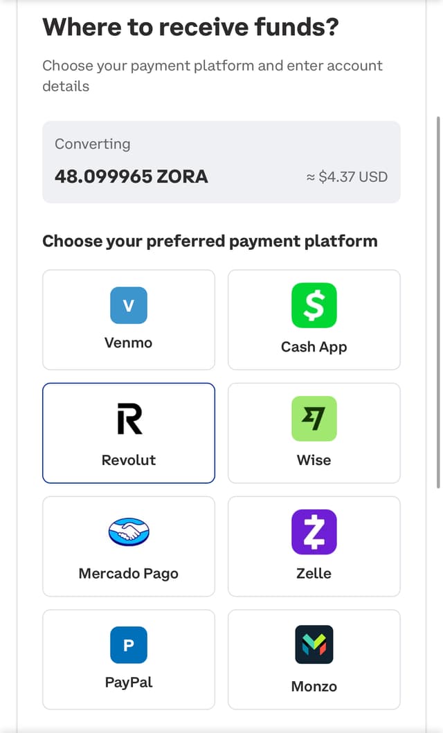Select PayPal to receive funds
The width and height of the screenshot is (443, 733).
coord(128,659)
